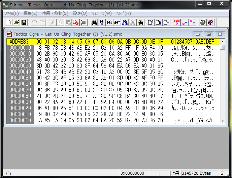This screenshot has width=232, height=178.
Task: Click the ADDRESS column header
Action: coord(19,42)
